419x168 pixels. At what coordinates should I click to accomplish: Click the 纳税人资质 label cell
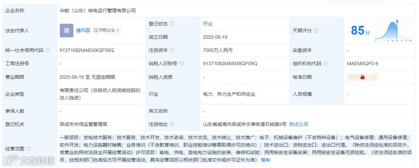[173, 77]
